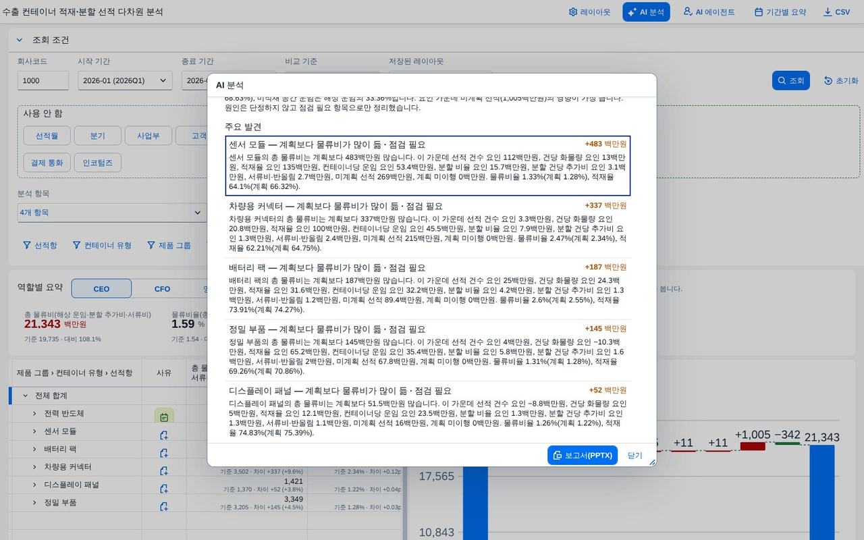Screen dimensions: 864x540
Task: Select the 차량용 커넥터 finding in the dialog
Action: [428, 227]
